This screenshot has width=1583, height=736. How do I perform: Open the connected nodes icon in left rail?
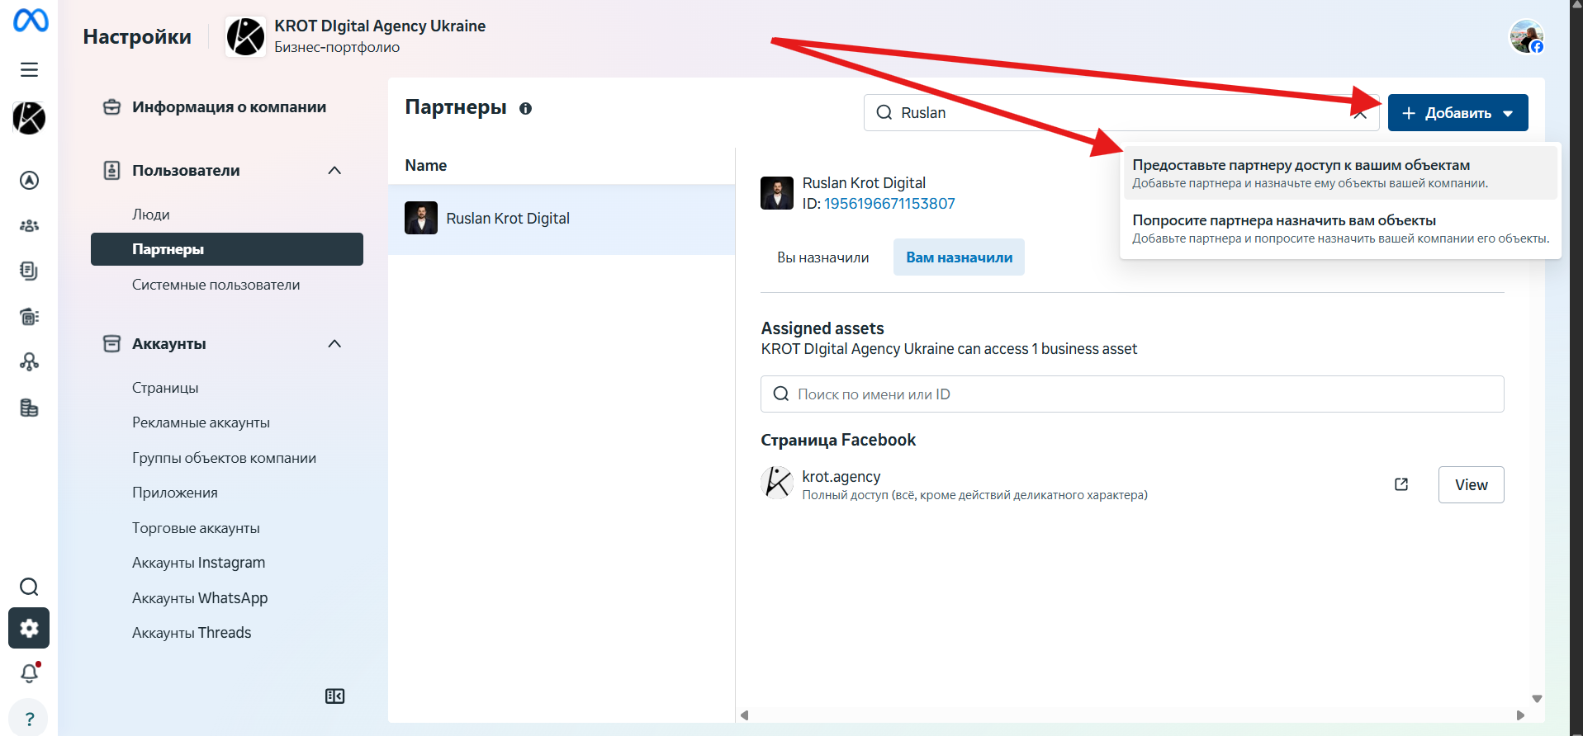pos(29,361)
